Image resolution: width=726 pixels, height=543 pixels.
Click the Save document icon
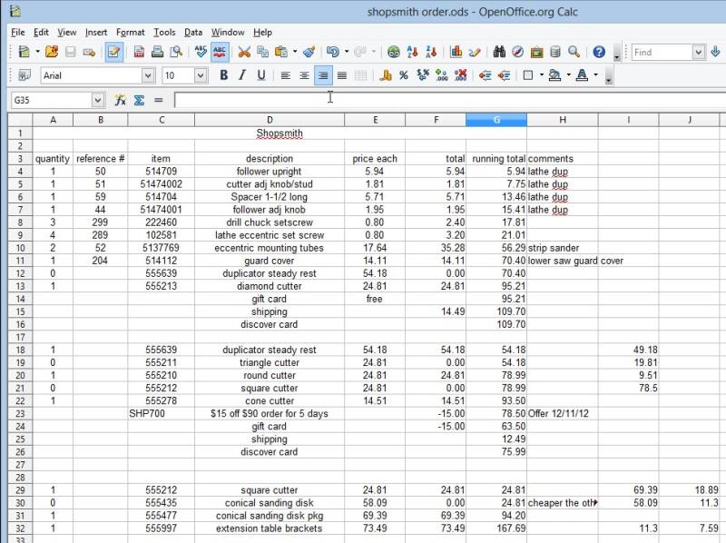(x=71, y=52)
